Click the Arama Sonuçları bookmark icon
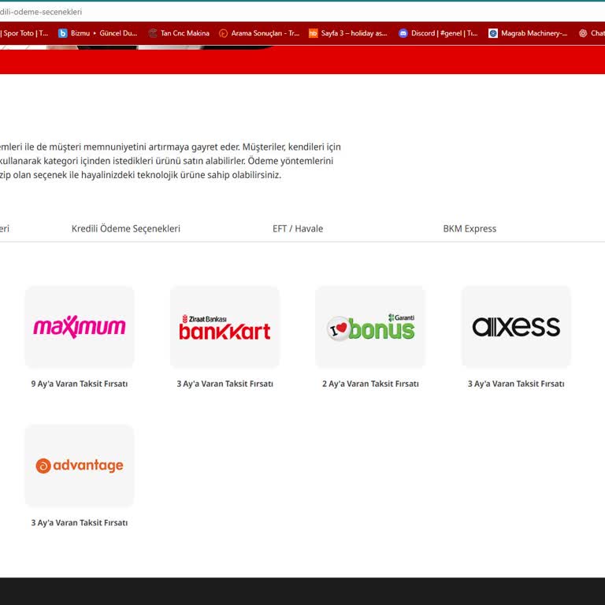This screenshot has width=605, height=605. 223,33
